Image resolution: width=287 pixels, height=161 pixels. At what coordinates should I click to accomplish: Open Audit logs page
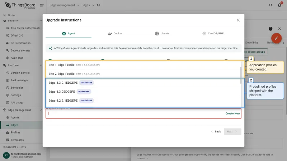click(x=17, y=58)
